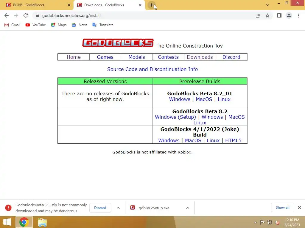
Task: Go to the Home nav item
Action: coord(74,57)
